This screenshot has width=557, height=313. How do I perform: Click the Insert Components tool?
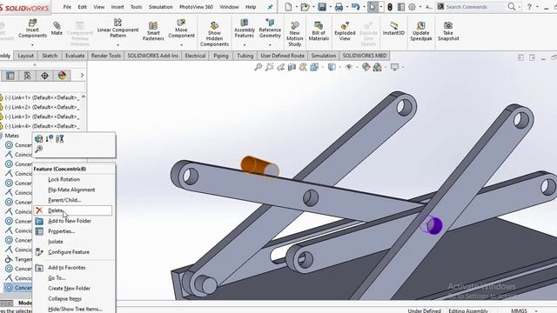click(32, 29)
